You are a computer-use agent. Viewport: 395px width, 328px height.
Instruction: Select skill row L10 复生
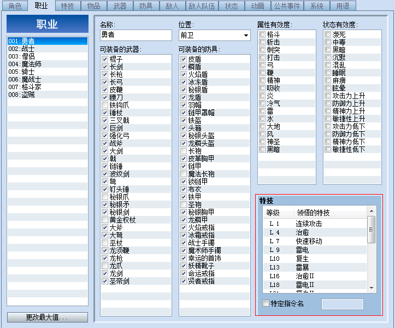coord(315,259)
